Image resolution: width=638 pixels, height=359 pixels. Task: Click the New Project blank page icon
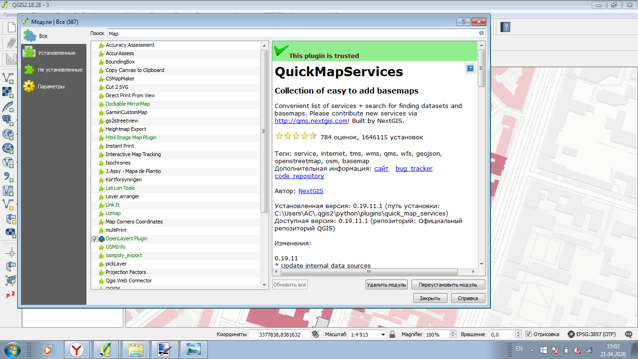[x=11, y=27]
